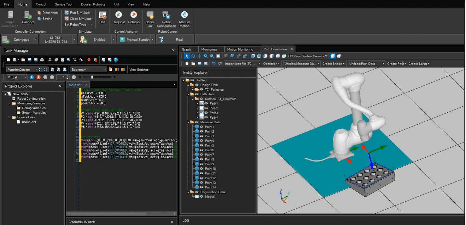
Task: Collapse the Measure Data tree node
Action: [188, 122]
